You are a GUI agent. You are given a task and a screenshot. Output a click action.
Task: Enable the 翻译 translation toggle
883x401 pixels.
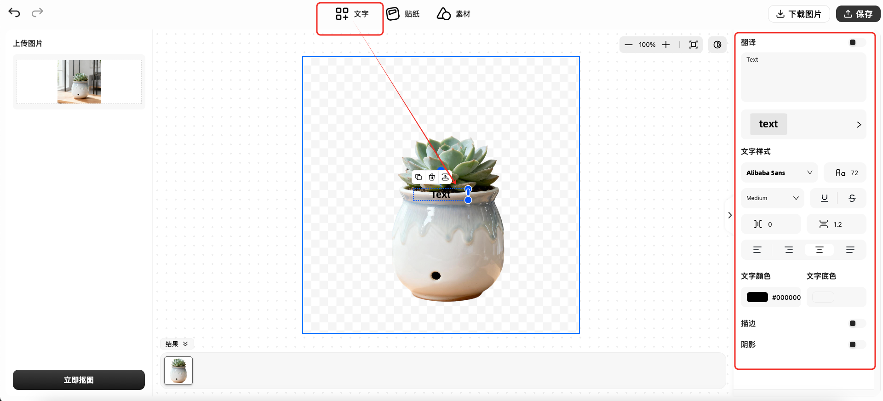856,43
